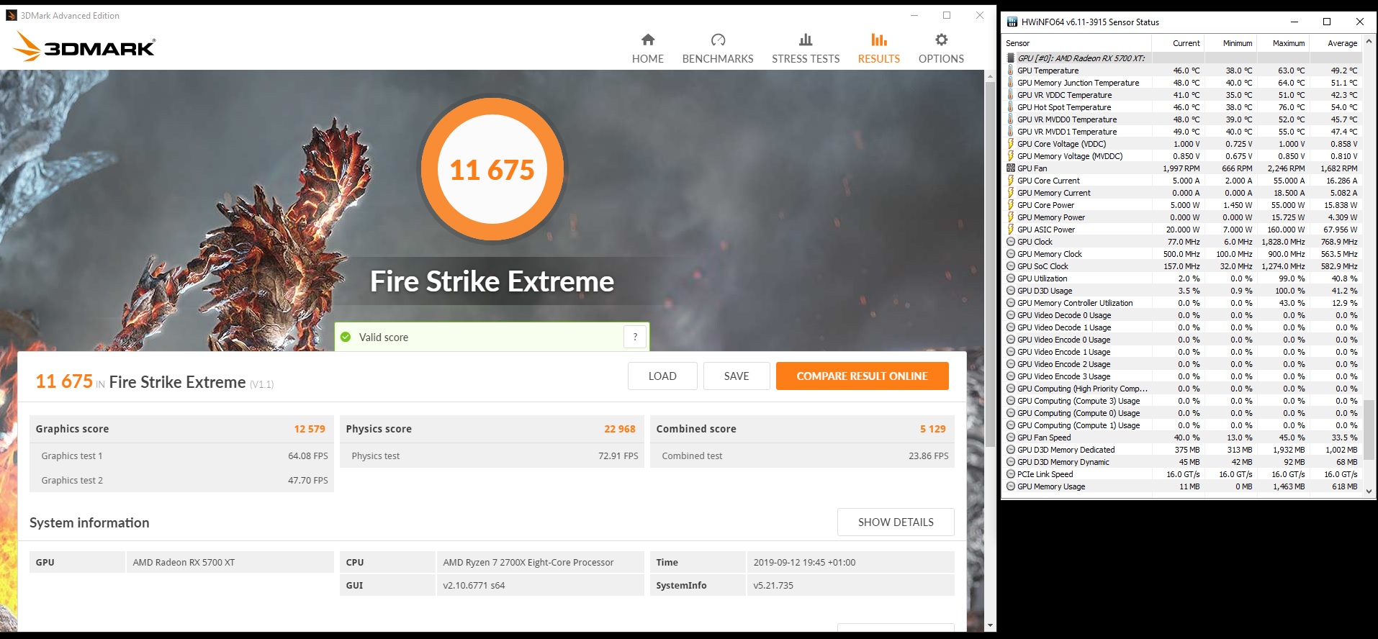Screen dimensions: 1378x639
Task: Select the RESULTS tab
Action: coord(878,49)
